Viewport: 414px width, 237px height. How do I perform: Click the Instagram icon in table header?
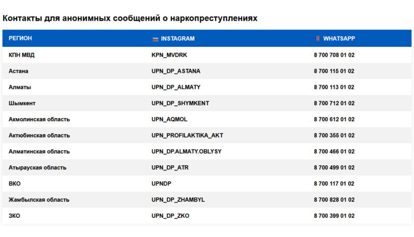coord(156,39)
